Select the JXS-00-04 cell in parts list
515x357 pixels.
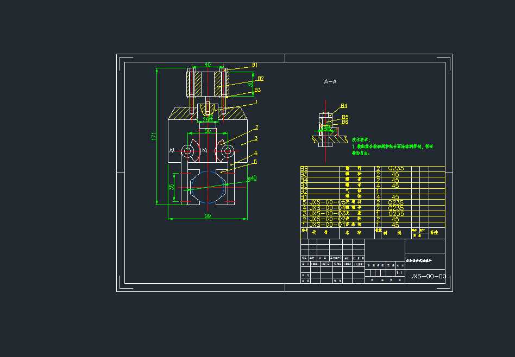(x=327, y=208)
